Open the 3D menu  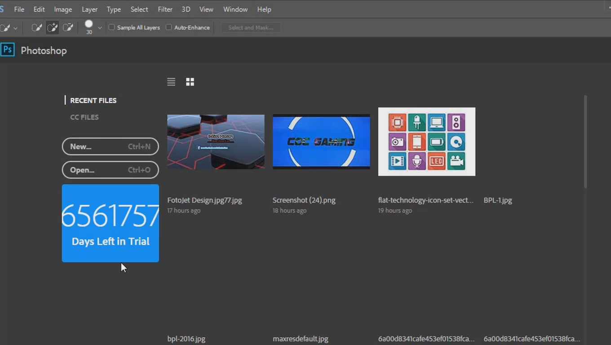click(186, 9)
